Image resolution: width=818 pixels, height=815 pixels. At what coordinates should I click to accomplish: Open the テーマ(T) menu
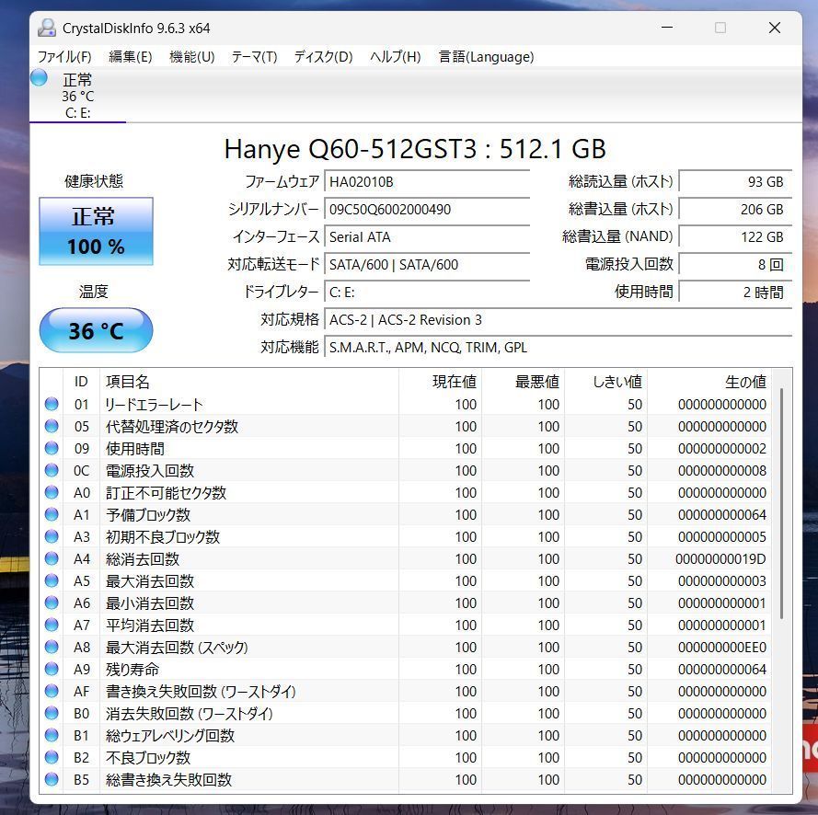254,57
